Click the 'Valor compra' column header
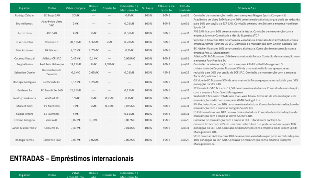The image size is (316, 178). click(x=75, y=8)
